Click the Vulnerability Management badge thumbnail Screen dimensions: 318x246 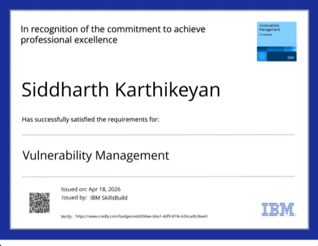point(277,42)
